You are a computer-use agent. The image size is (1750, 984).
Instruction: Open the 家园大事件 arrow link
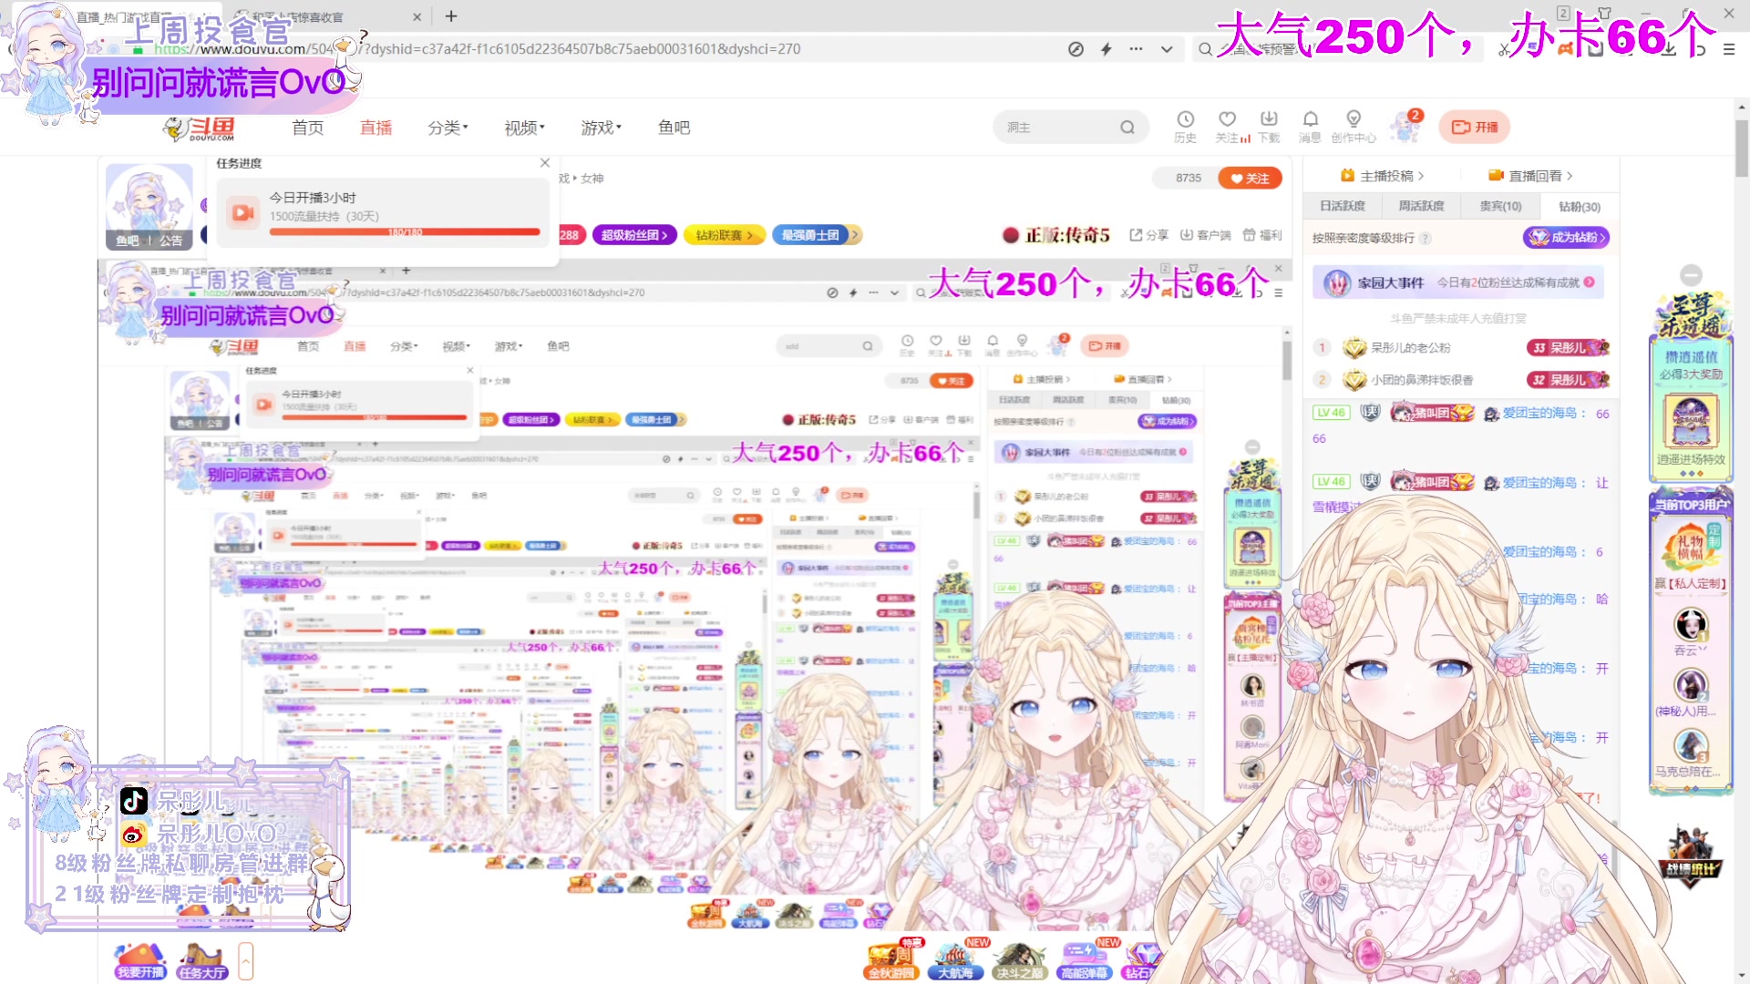pos(1590,282)
